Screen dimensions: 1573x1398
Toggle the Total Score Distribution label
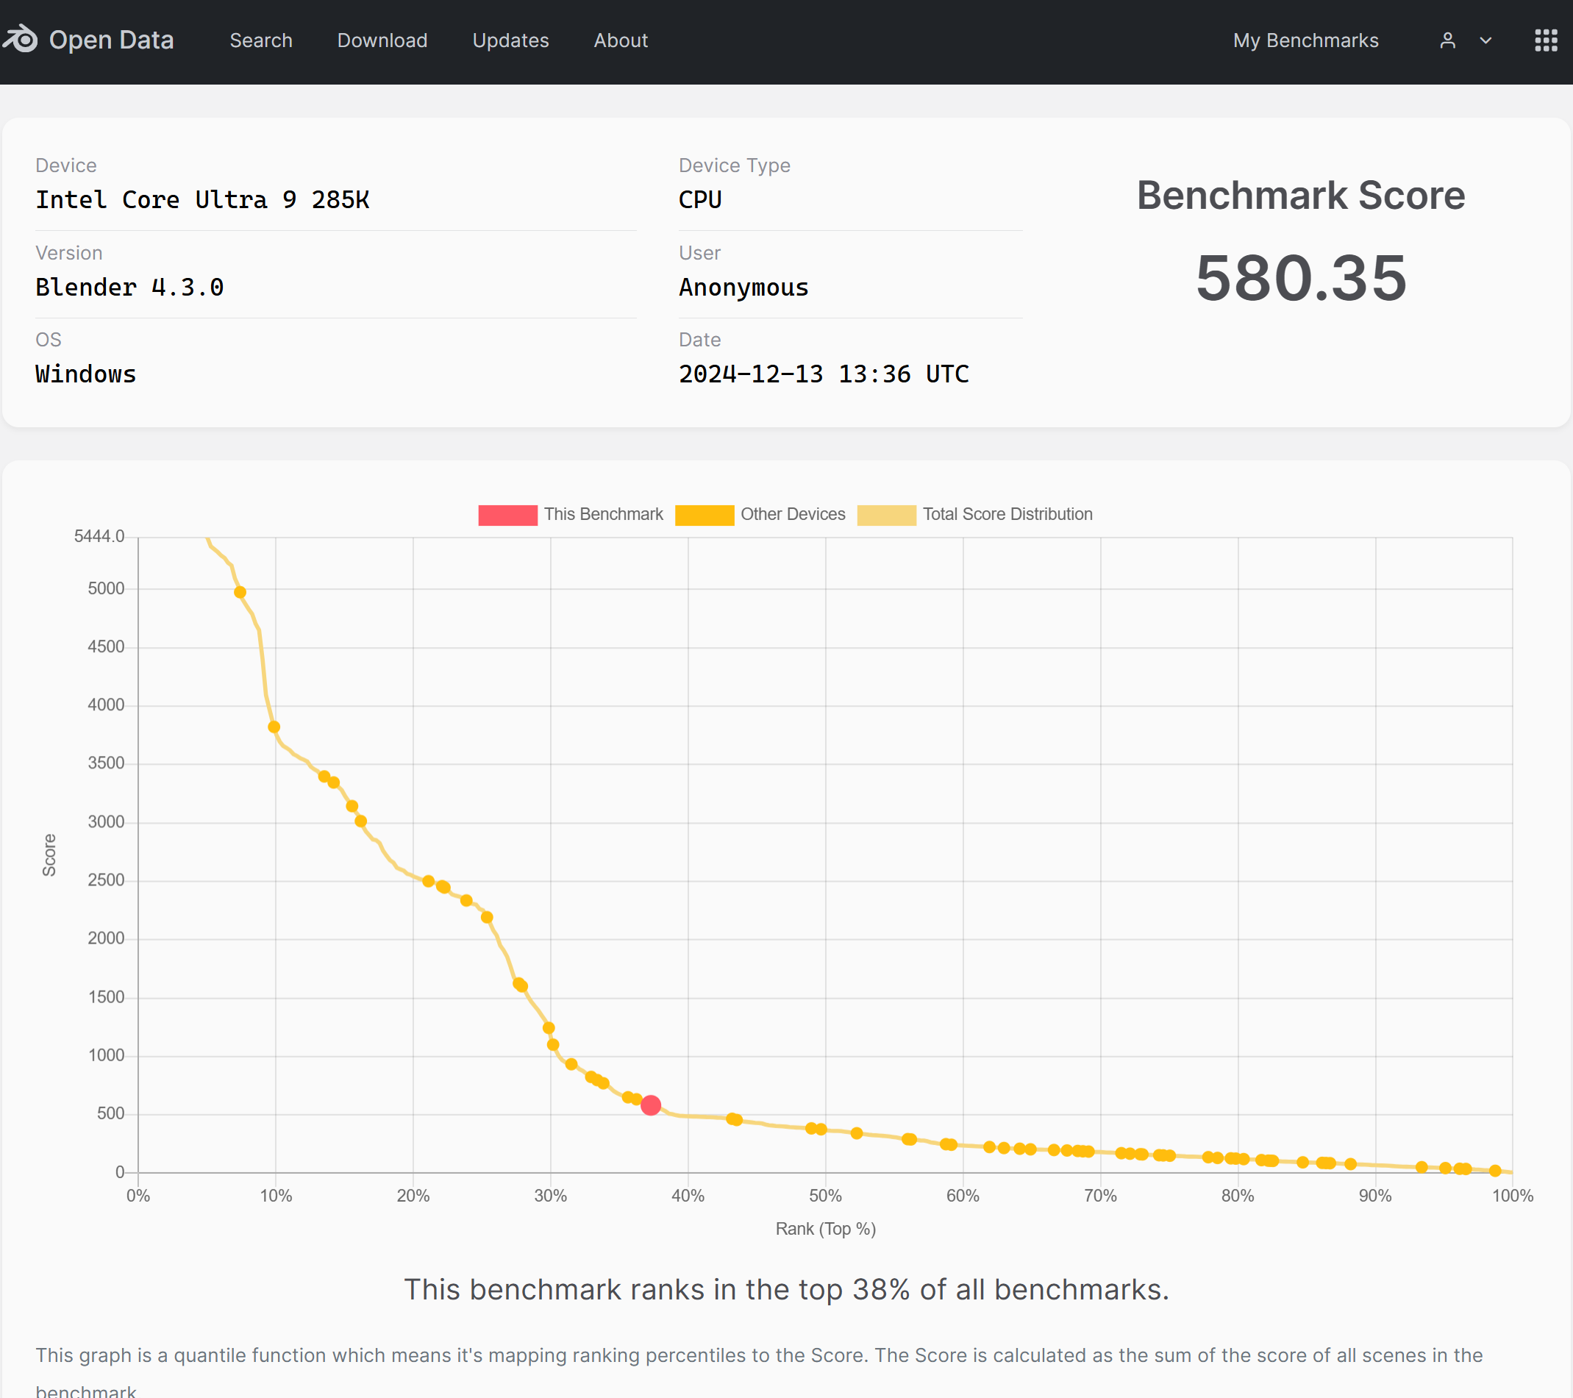coord(1007,514)
